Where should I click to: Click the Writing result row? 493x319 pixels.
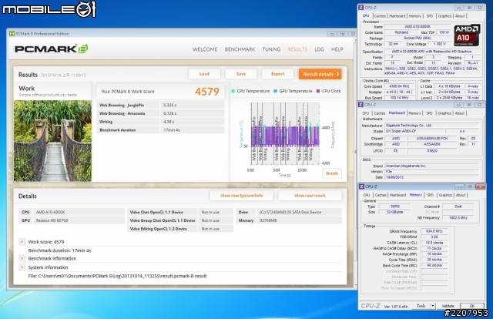pos(161,122)
